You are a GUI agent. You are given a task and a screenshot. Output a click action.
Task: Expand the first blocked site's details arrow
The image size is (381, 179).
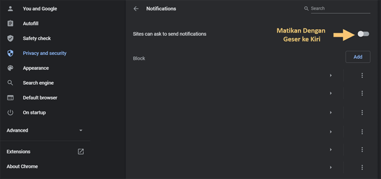[331, 75]
